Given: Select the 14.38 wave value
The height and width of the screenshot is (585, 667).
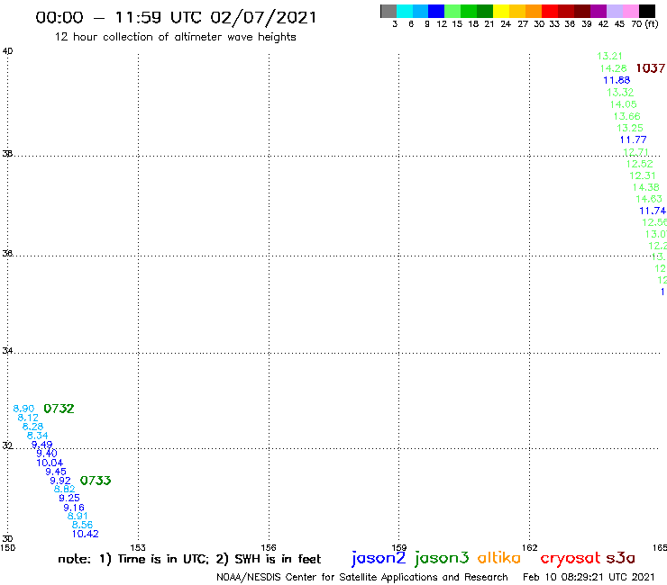Looking at the screenshot, I should coord(645,187).
